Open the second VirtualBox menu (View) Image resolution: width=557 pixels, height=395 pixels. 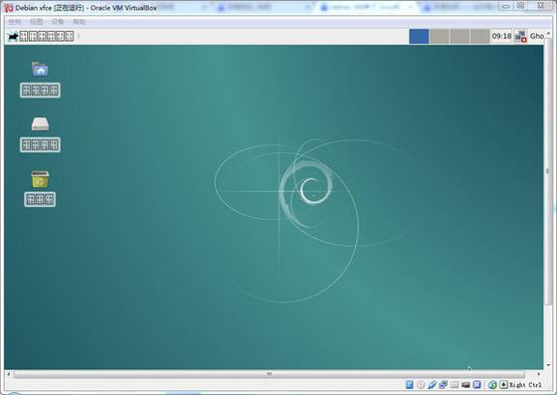[36, 22]
